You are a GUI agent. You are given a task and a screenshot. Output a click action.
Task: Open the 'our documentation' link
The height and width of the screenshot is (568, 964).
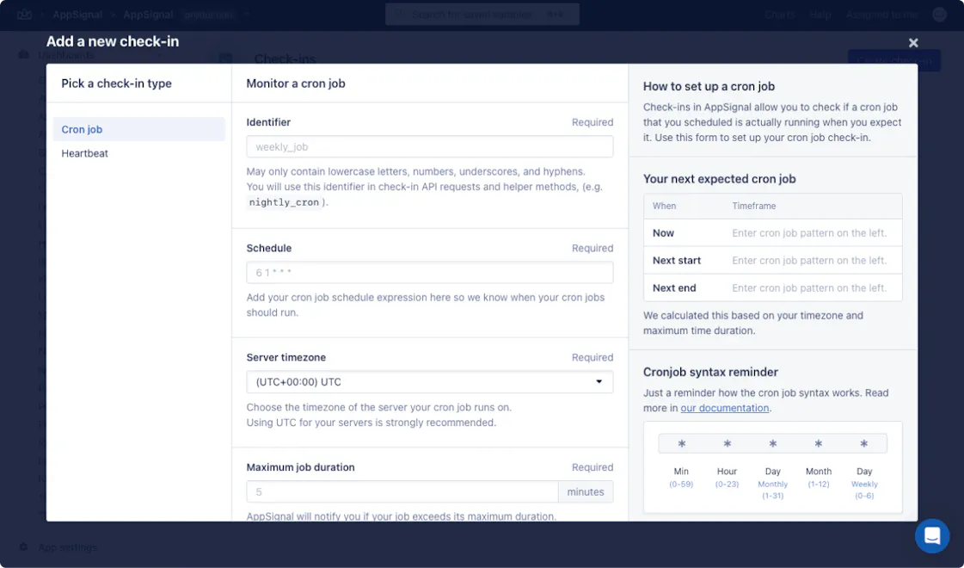point(724,408)
